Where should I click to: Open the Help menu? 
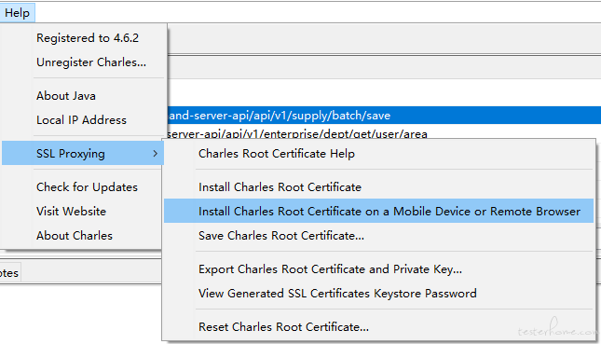point(18,13)
